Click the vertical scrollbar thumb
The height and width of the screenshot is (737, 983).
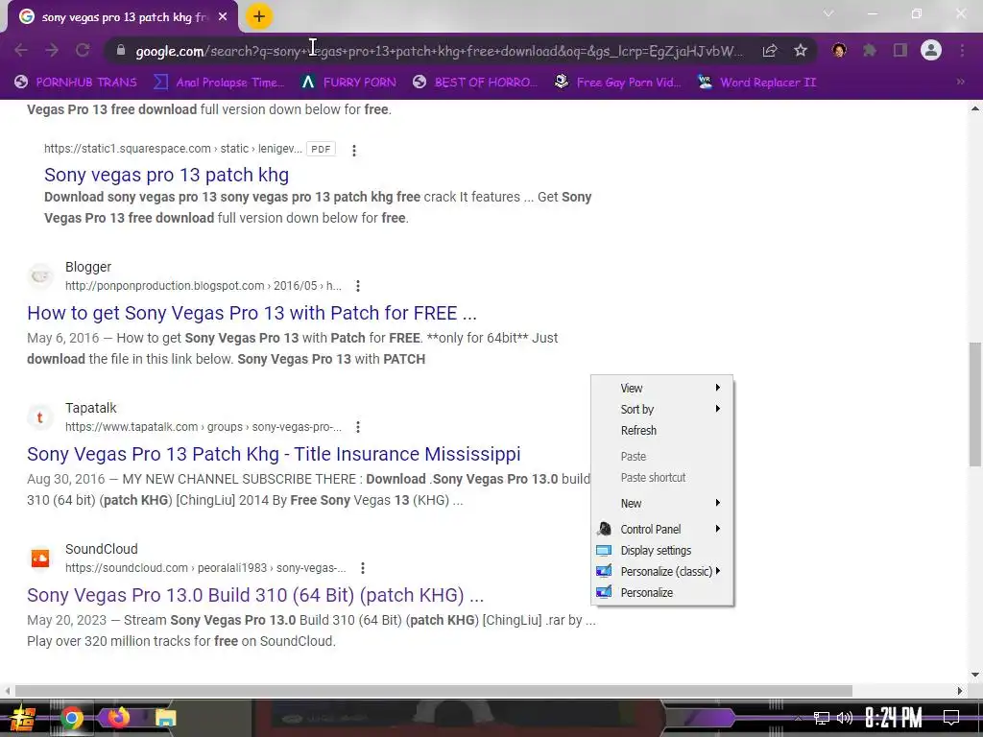(975, 404)
